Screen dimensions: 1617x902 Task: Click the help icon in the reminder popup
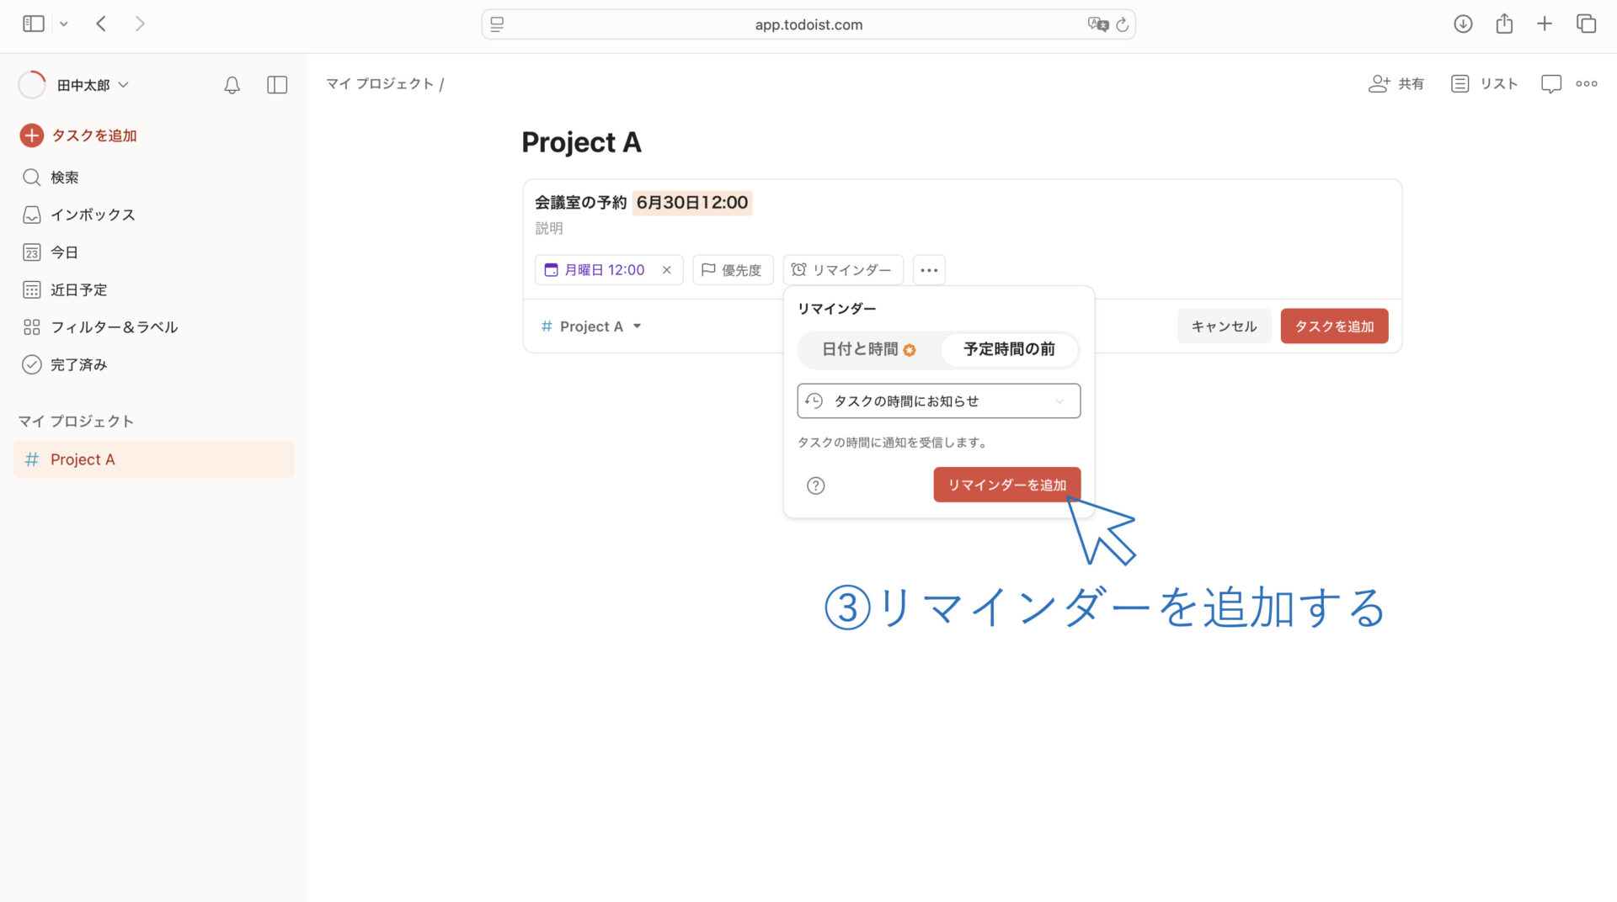pos(815,485)
